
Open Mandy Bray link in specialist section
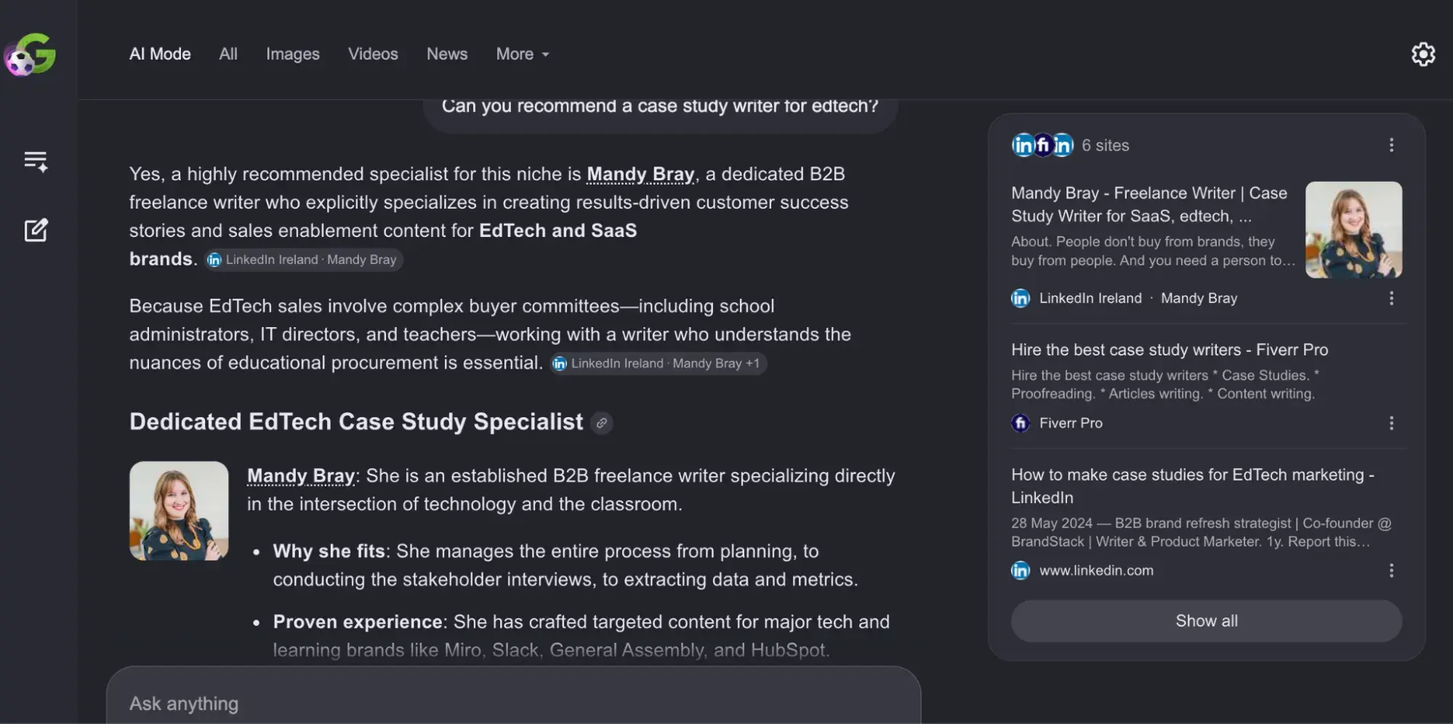pos(301,476)
